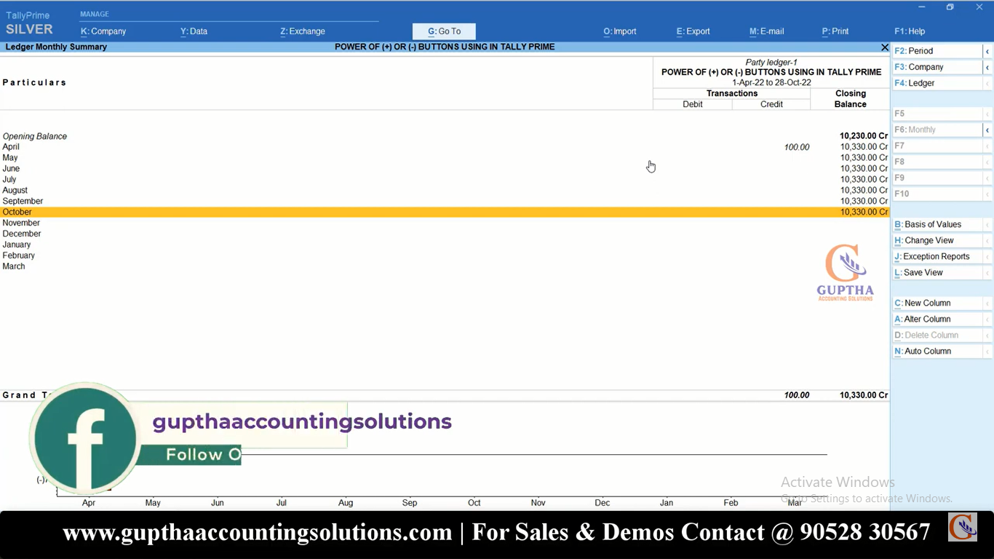
Task: Expand arrow beside Change View
Action: tap(987, 240)
